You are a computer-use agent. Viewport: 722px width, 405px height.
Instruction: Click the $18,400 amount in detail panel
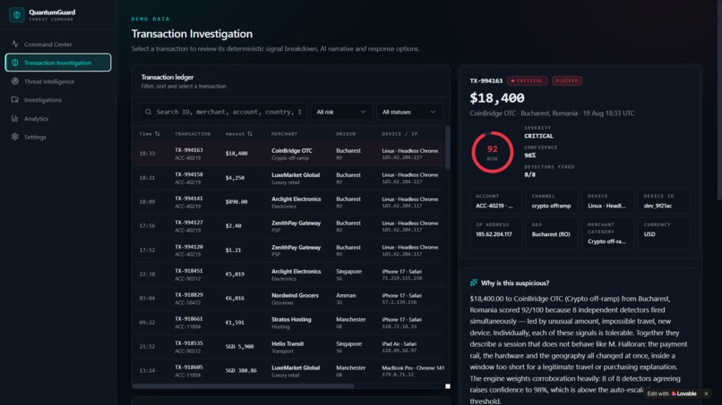click(x=497, y=98)
